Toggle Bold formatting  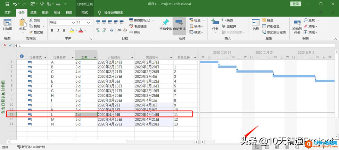(x=52, y=30)
